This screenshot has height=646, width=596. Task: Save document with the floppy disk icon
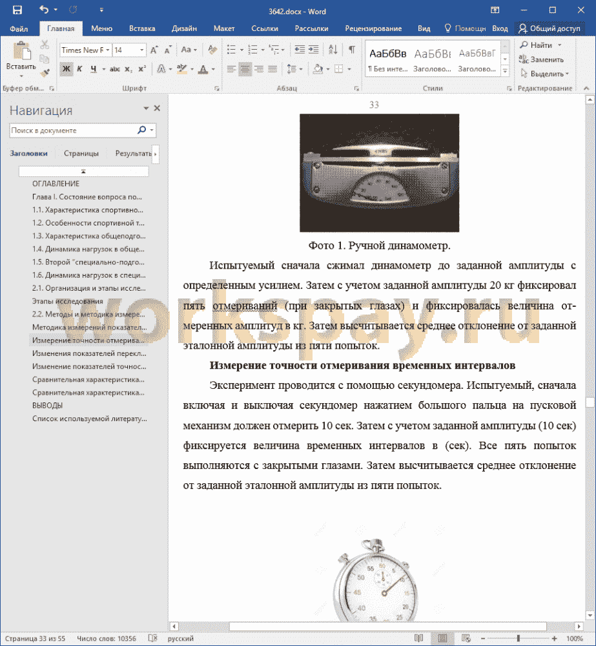[17, 10]
